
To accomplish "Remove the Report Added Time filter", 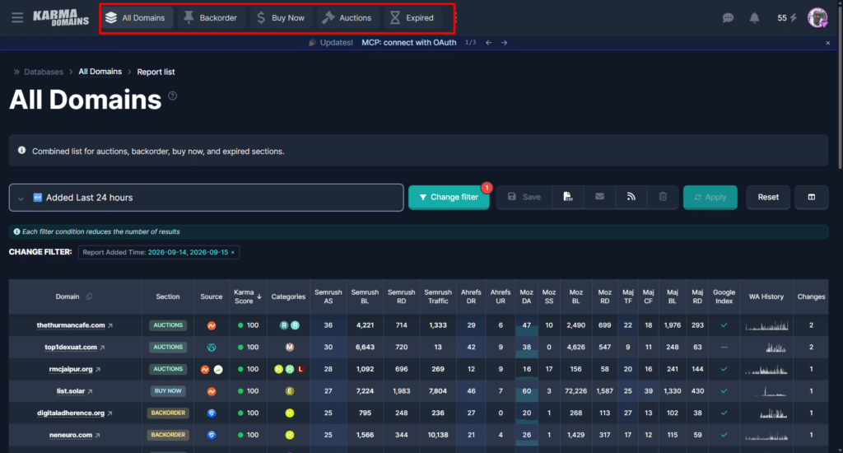I will [x=233, y=252].
